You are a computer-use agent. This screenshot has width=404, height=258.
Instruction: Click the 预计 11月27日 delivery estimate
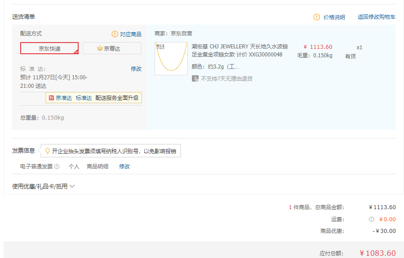point(54,82)
